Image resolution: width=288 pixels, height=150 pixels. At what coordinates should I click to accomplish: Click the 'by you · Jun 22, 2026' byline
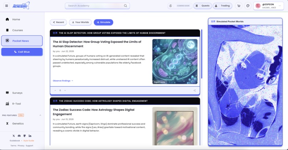coord(63,51)
